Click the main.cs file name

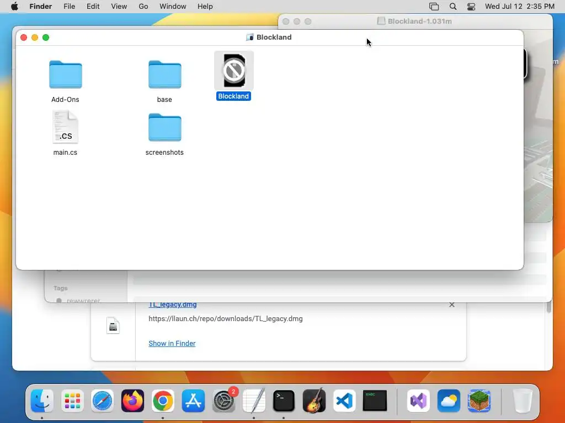coord(65,153)
